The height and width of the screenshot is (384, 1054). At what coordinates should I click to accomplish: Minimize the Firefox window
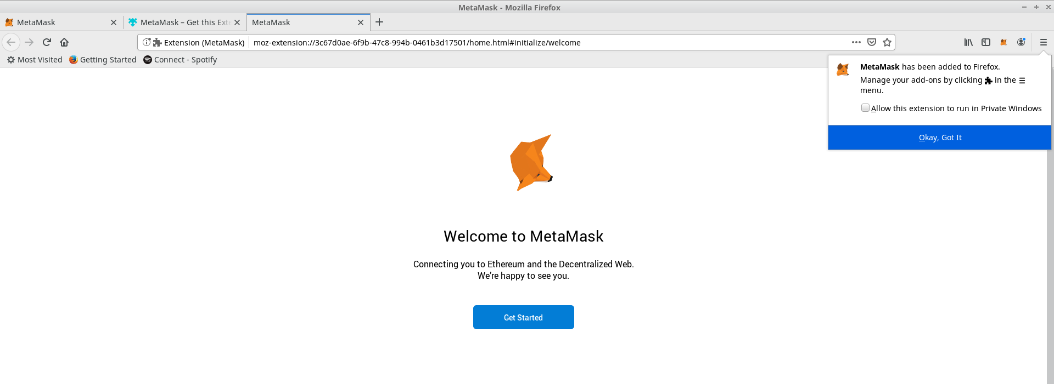pyautogui.click(x=1024, y=7)
